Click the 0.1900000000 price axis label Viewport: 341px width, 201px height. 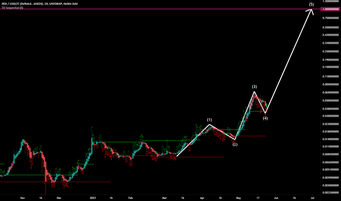point(330,60)
